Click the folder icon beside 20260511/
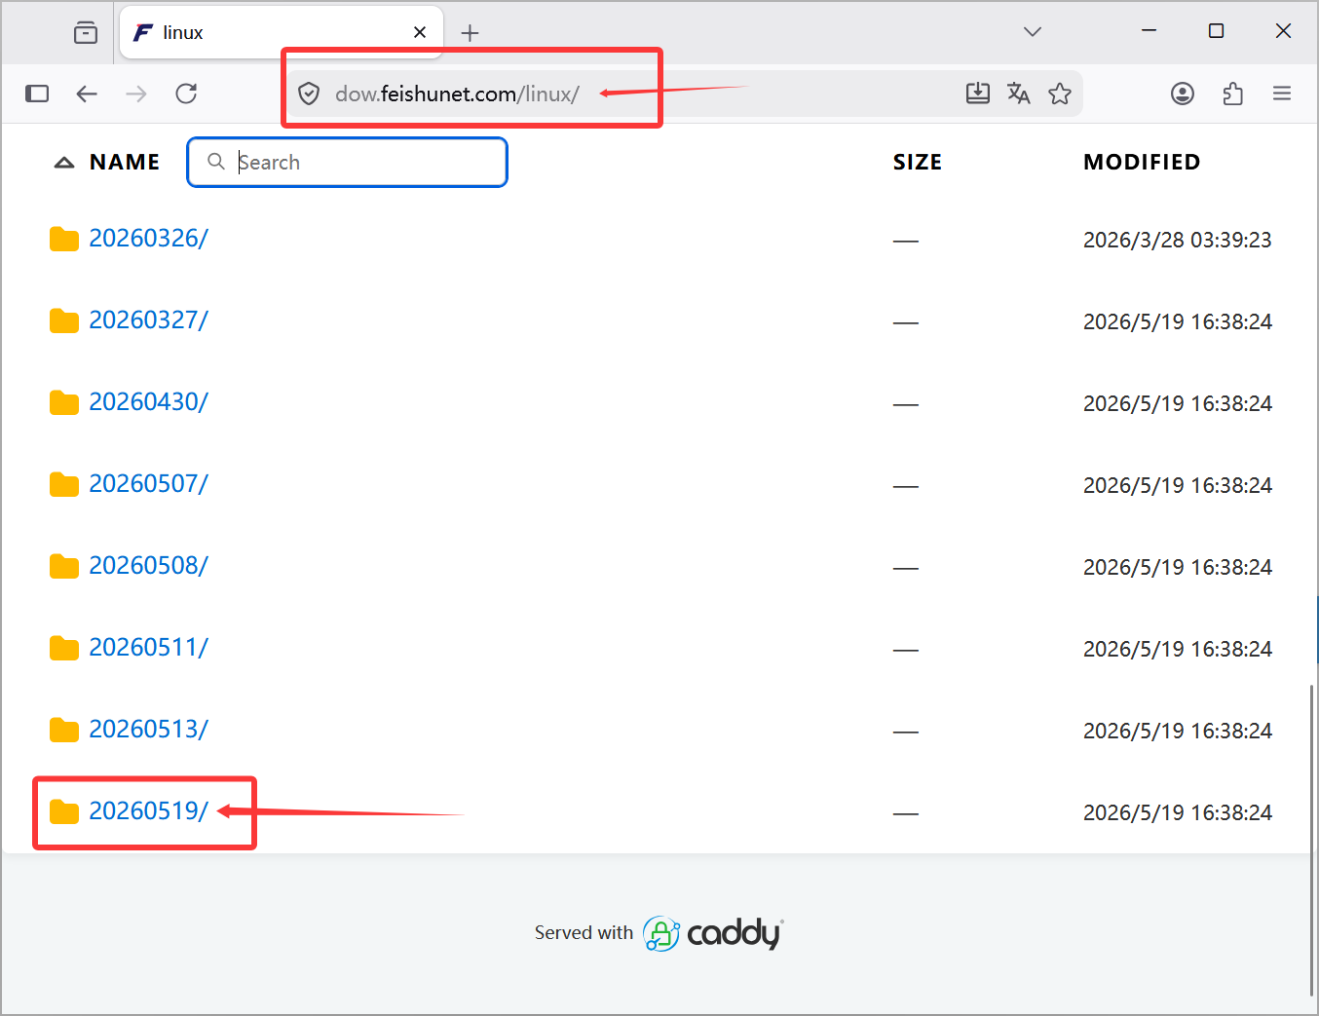This screenshot has width=1319, height=1016. tap(64, 648)
